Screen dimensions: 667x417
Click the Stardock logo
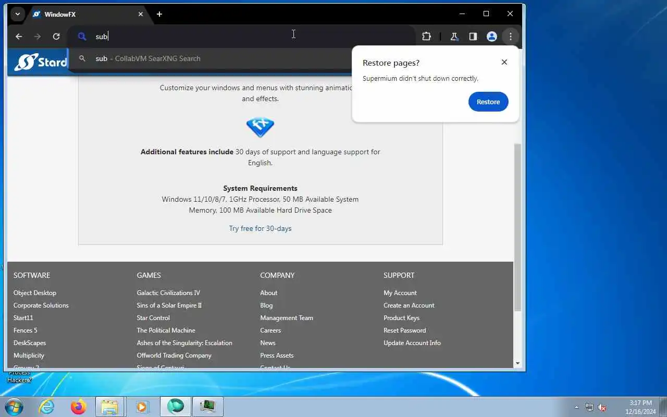[x=41, y=62]
